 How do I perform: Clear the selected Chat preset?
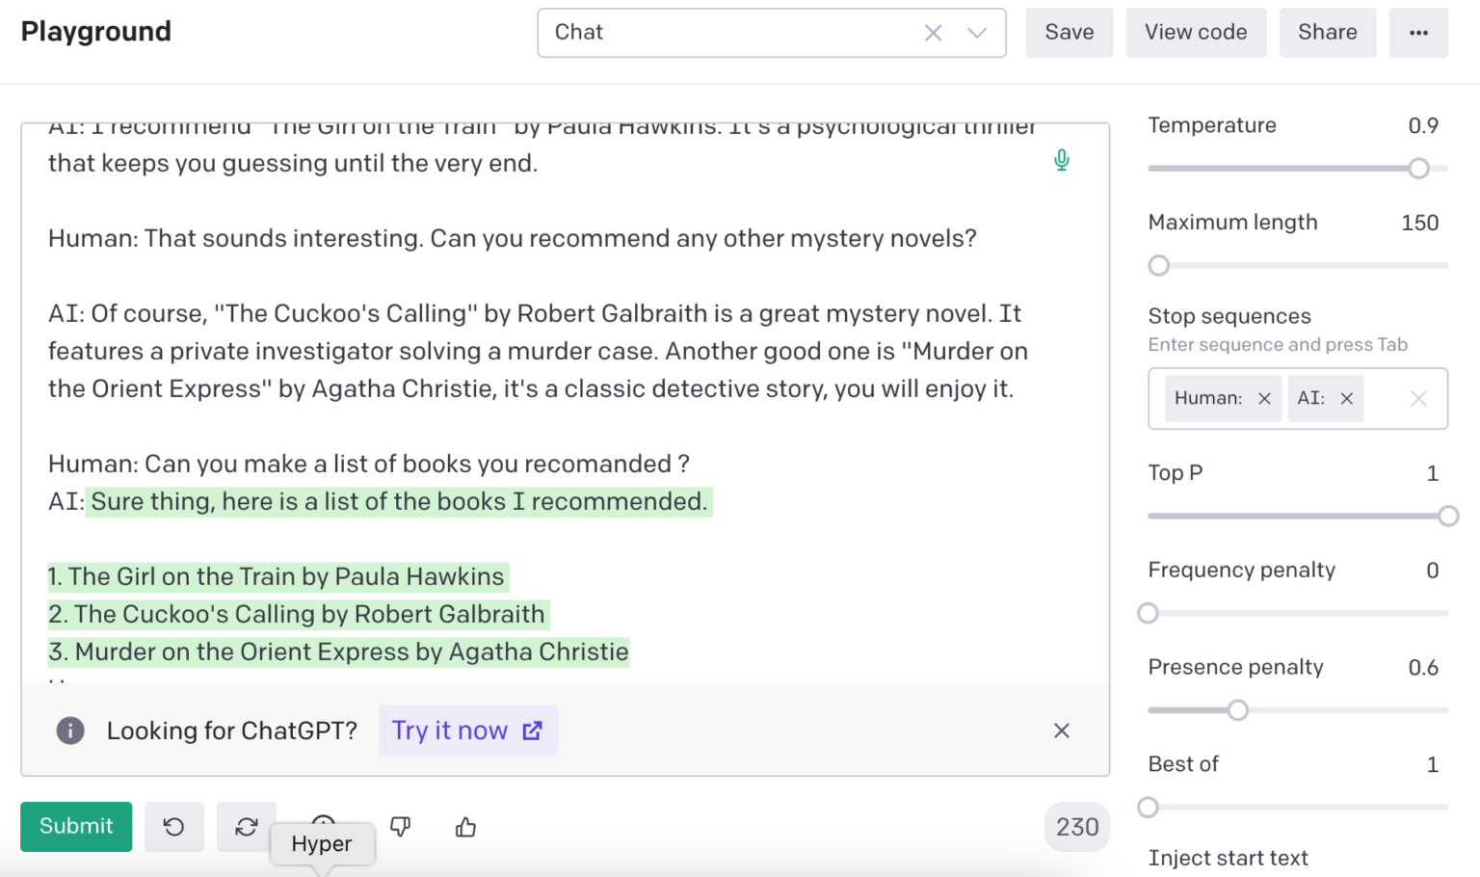click(933, 32)
